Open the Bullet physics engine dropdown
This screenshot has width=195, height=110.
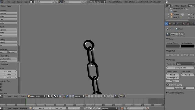(185, 64)
